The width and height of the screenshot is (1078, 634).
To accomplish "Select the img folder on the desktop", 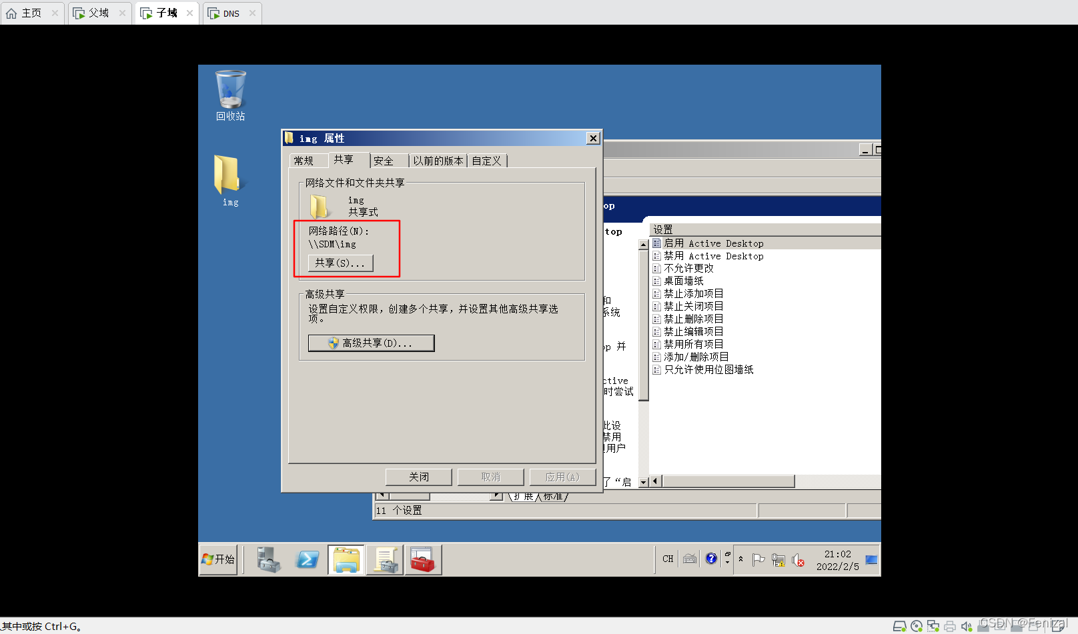I will 230,180.
